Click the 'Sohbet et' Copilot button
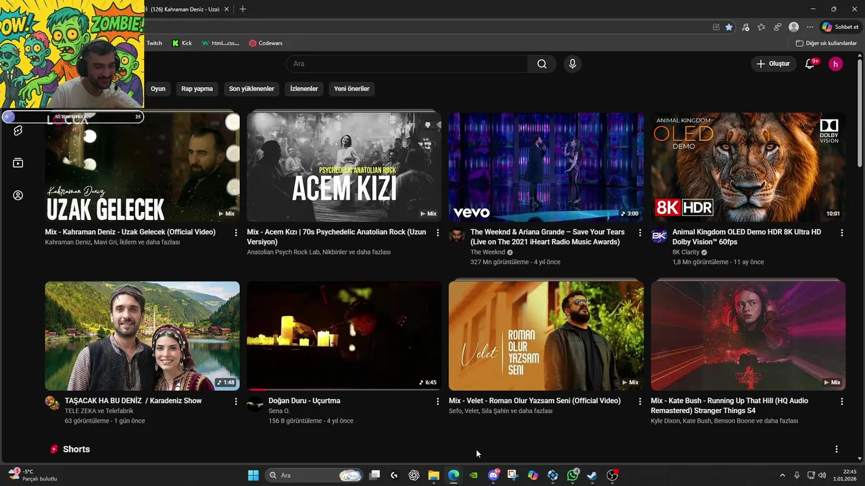 pyautogui.click(x=840, y=27)
